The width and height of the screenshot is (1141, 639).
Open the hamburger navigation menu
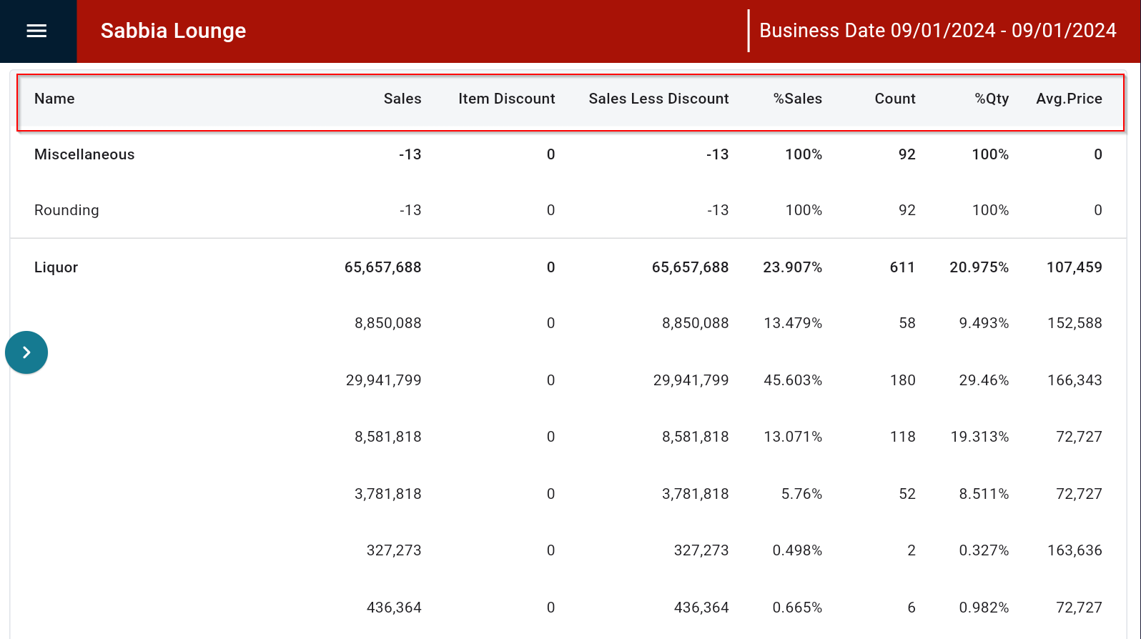36,31
